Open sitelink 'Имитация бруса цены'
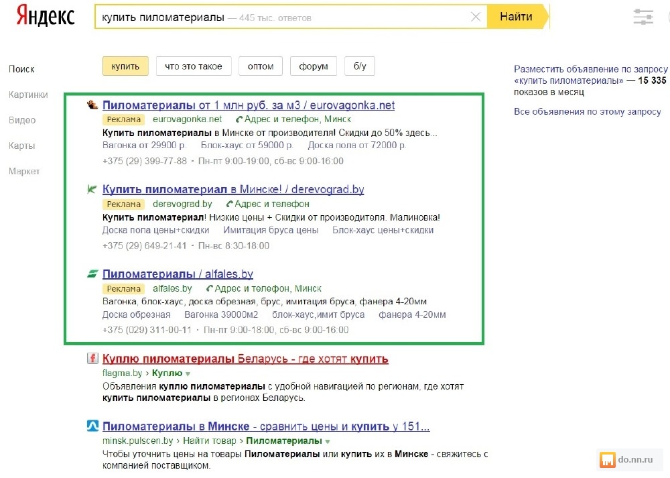Viewport: 670px width, 478px height. click(x=271, y=230)
